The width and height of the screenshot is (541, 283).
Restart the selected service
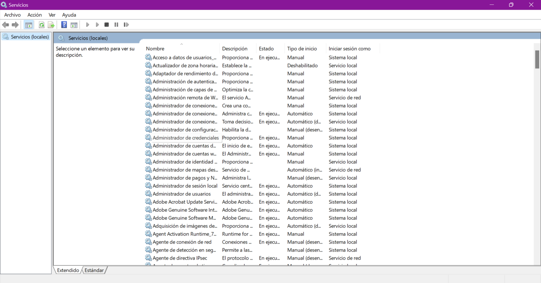click(x=126, y=25)
